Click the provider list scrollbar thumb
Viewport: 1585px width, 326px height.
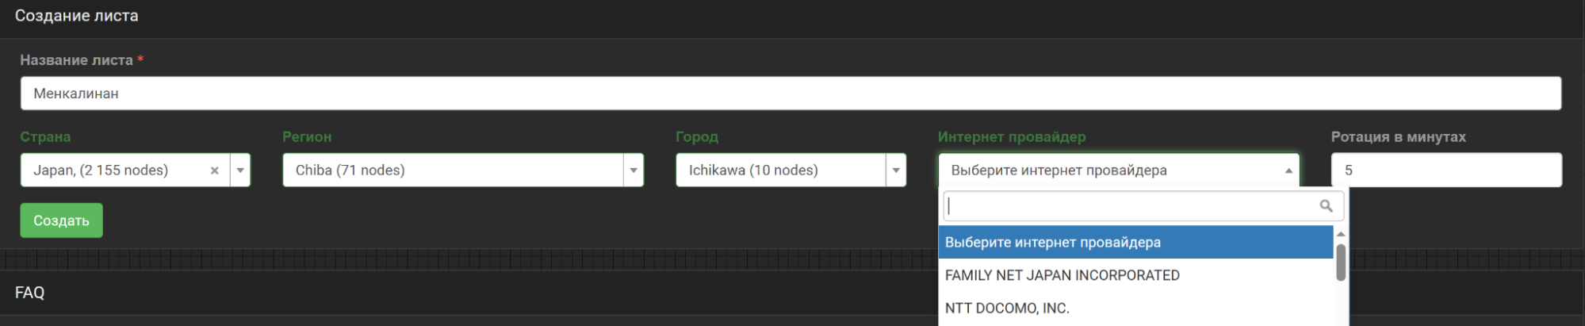[x=1341, y=263]
